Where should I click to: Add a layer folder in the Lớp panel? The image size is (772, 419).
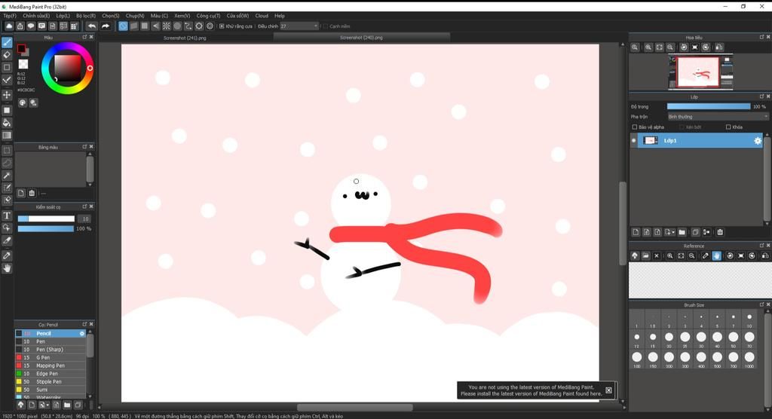[x=682, y=232]
